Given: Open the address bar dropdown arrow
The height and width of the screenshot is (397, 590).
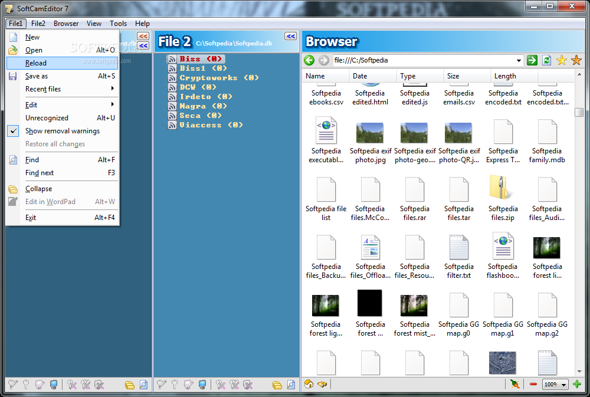Looking at the screenshot, I should click(x=519, y=61).
